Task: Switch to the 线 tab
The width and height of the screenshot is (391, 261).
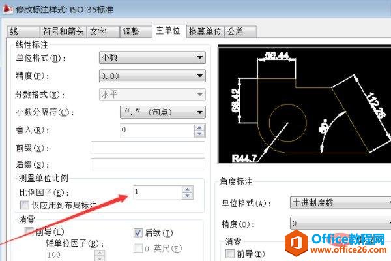Action: (x=23, y=32)
